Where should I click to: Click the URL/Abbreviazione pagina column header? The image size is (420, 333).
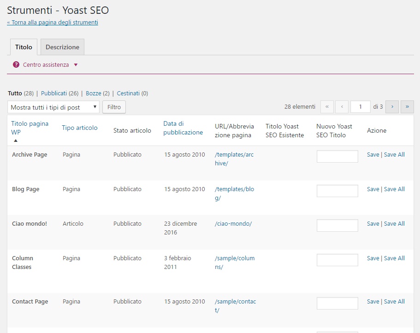pyautogui.click(x=234, y=131)
